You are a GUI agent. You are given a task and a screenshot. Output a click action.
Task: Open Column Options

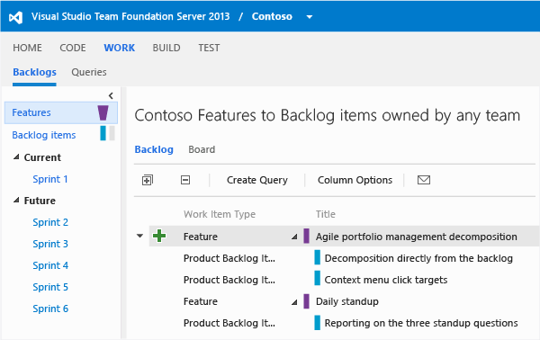355,180
